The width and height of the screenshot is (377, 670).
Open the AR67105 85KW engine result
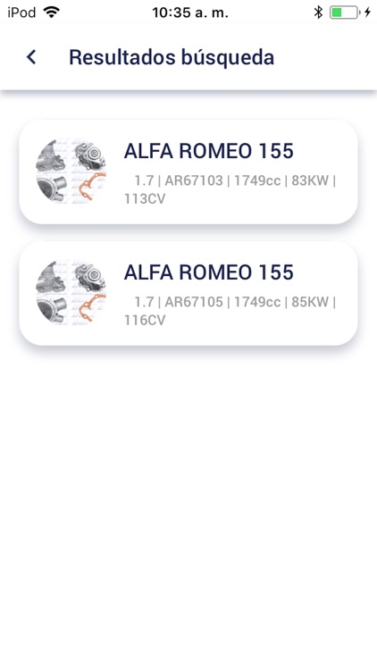(x=188, y=294)
